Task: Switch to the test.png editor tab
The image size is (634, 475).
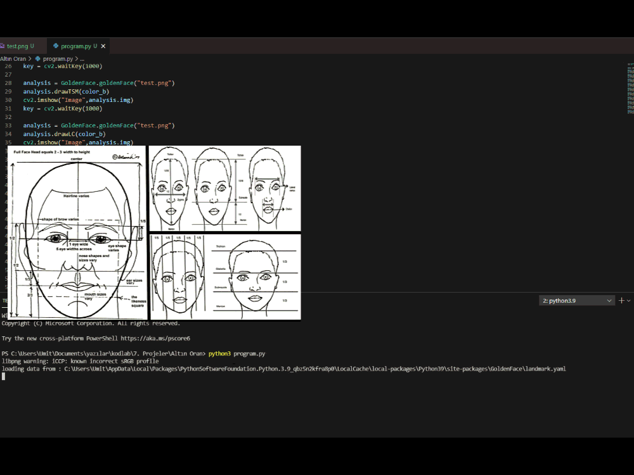Action: tap(20, 46)
